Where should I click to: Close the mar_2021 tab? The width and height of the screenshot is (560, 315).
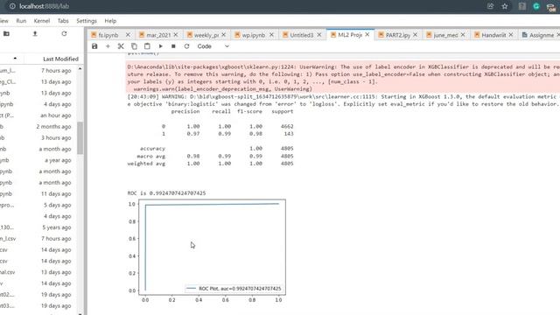point(176,35)
